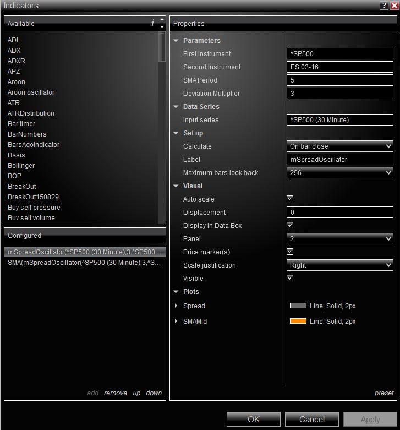
Task: Click the help question mark button
Action: tap(384, 5)
